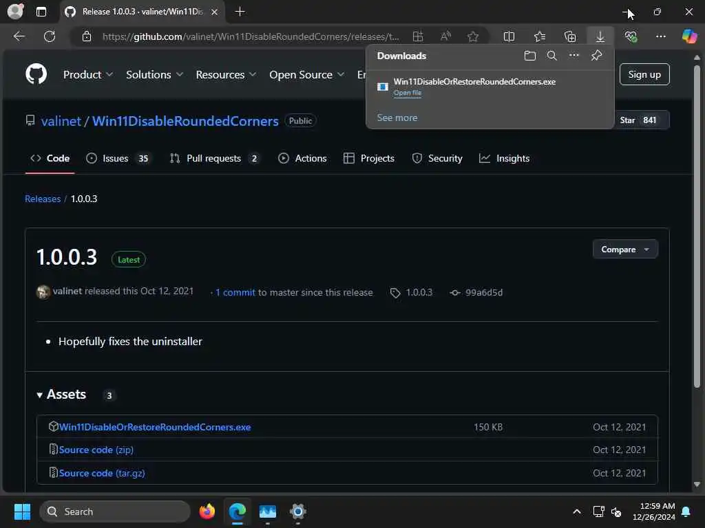Download Source code (zip)
The image size is (705, 528).
tap(96, 450)
